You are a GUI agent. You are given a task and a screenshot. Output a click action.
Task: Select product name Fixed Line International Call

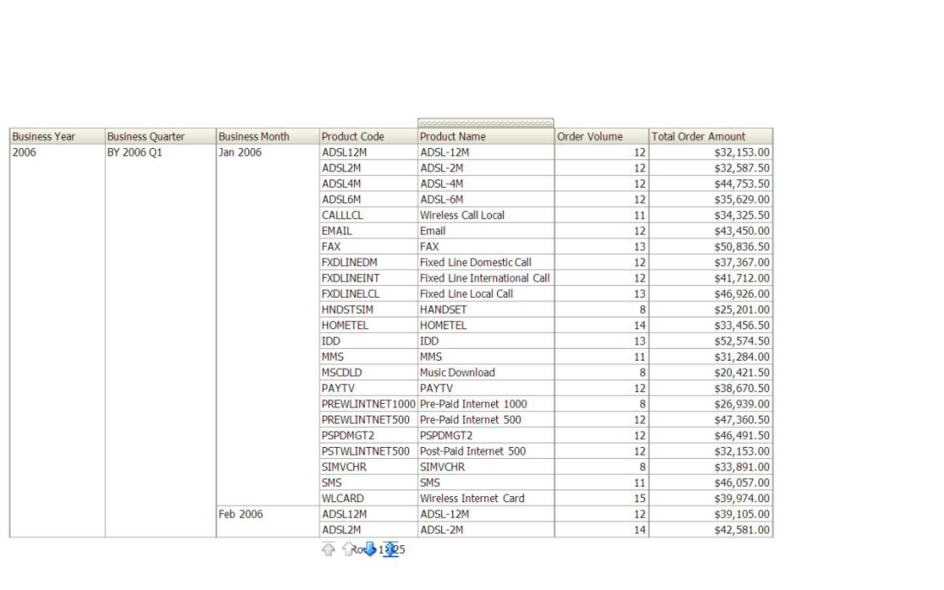point(484,278)
